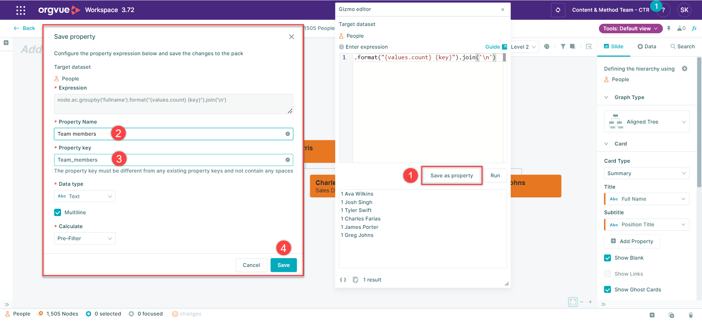Viewport: 702px width, 321px height.
Task: Click the duplicate icon in status bar
Action: [671, 315]
